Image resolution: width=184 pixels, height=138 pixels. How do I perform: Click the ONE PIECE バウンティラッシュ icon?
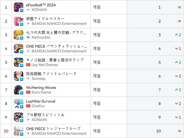coord(18,49)
